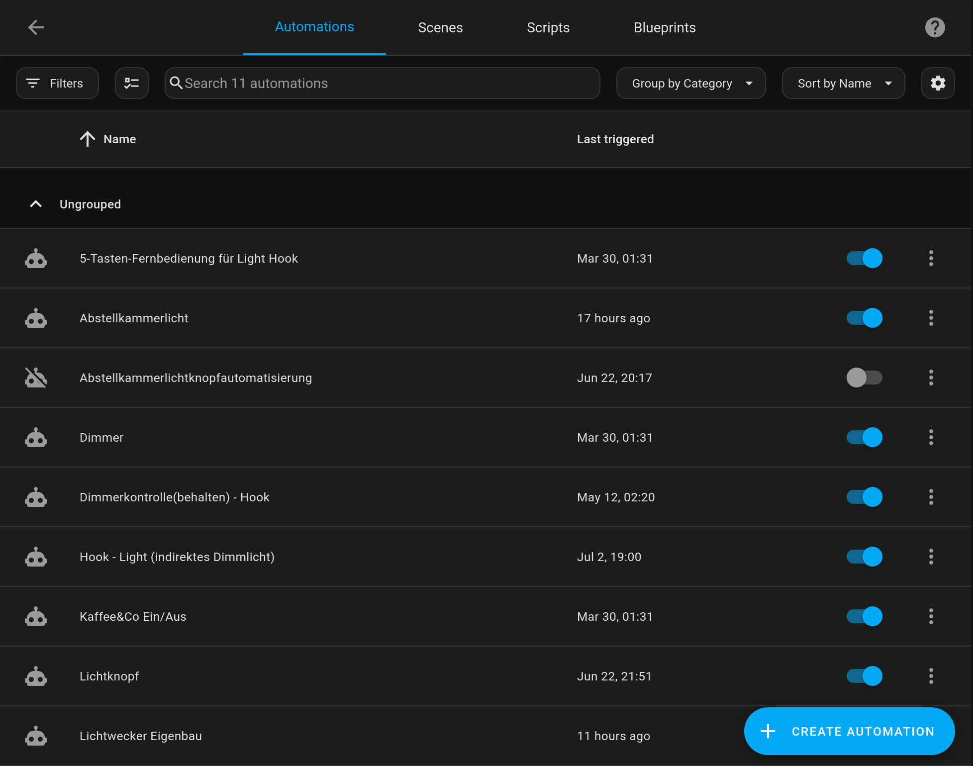The image size is (973, 766).
Task: Toggle the Dimmerkontrolle(behalten) - Hook switch
Action: coord(865,497)
